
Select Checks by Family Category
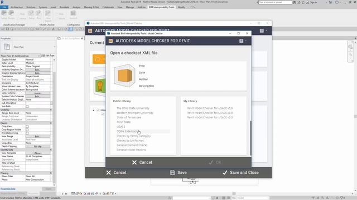134,136
